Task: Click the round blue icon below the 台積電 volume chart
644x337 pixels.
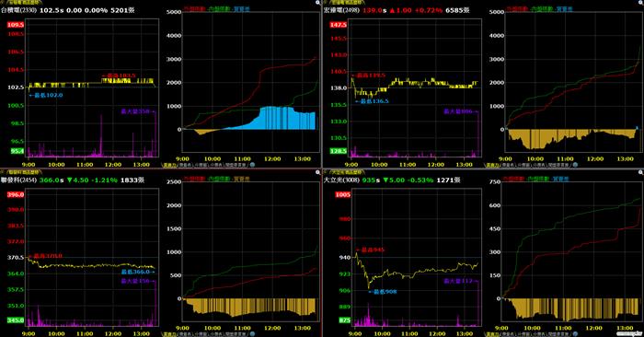Action: click(x=253, y=165)
